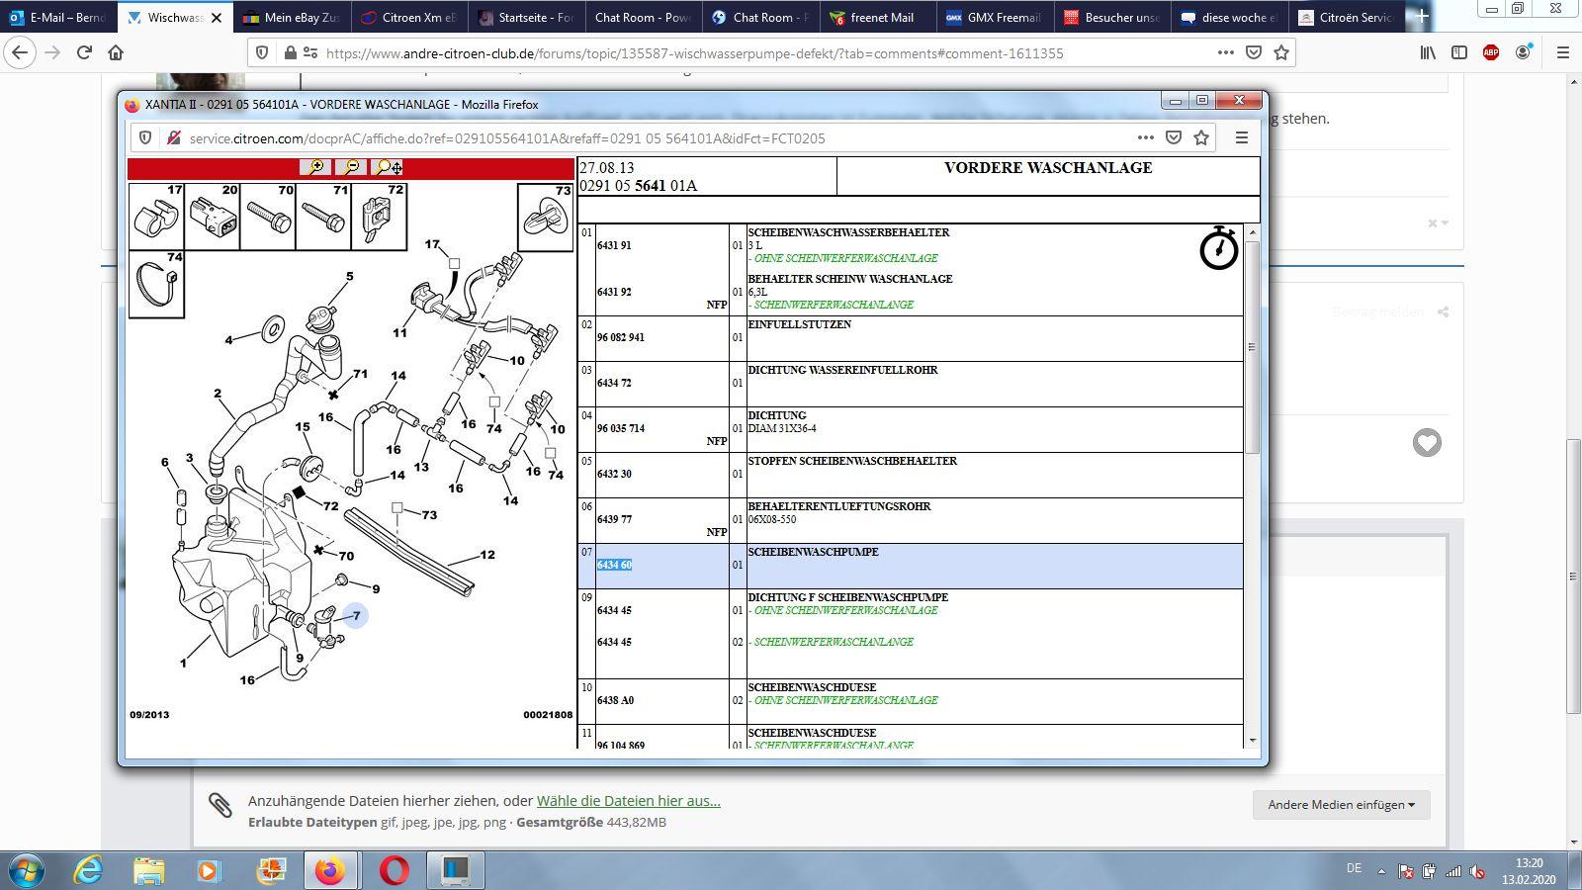This screenshot has width=1582, height=890.
Task: Click the popup window address bar URL
Action: click(507, 138)
